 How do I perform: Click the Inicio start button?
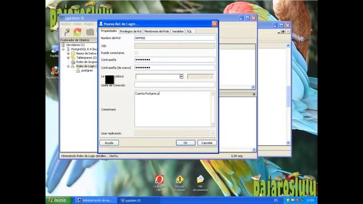coord(59,200)
